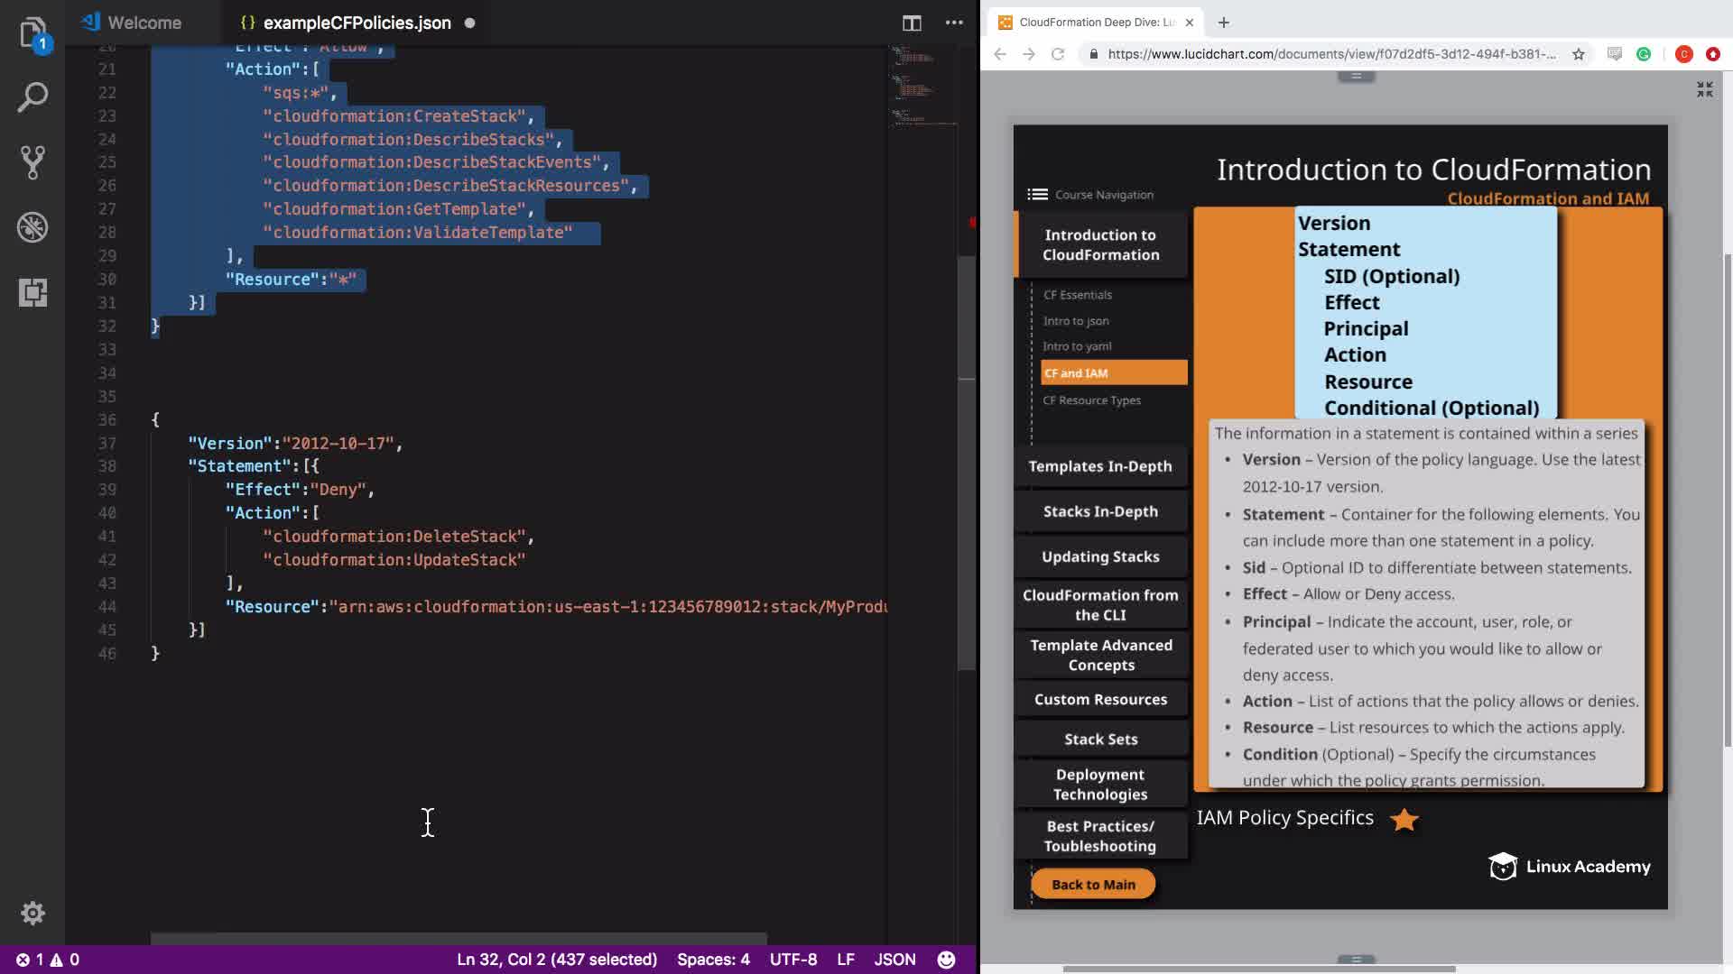
Task: Open the Explorer icon in activity bar
Action: tap(32, 33)
